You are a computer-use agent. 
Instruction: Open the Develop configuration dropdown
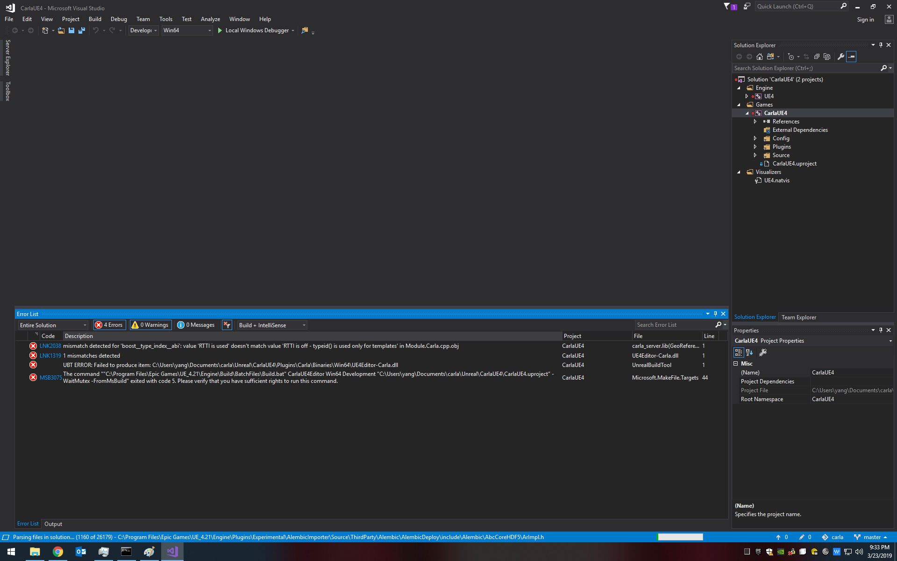143,30
